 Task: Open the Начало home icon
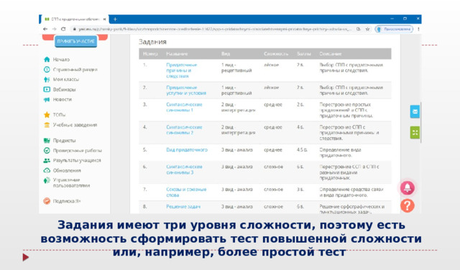(x=47, y=60)
